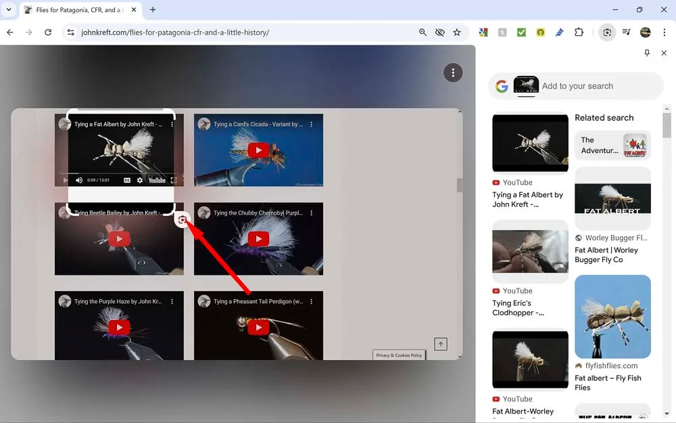Viewport: 676px width, 423px height.
Task: Click channel avatar on Pheasant Tail Perdigon video
Action: [204, 301]
